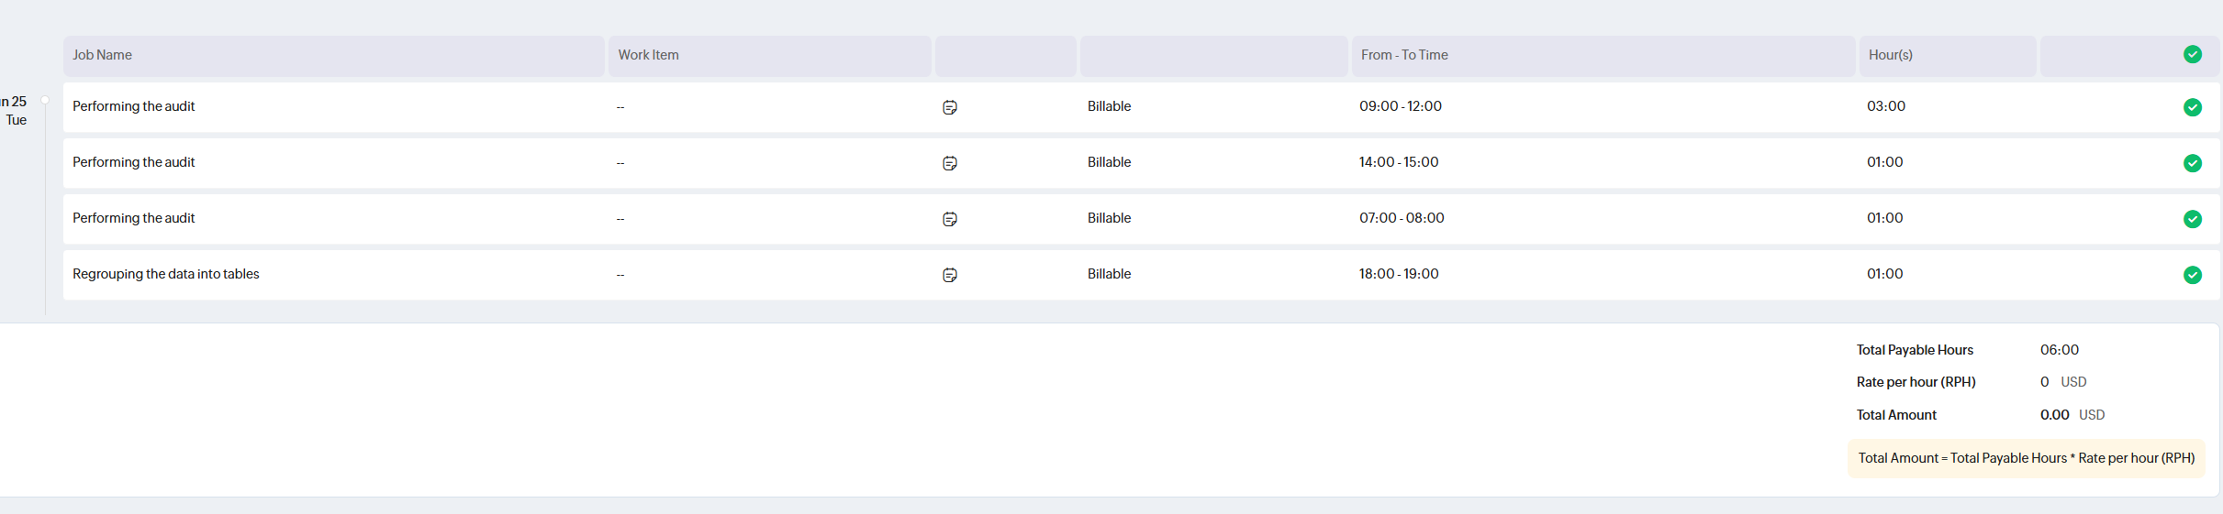The width and height of the screenshot is (2223, 514).
Task: Click the Total Amount formula note
Action: [x=2026, y=458]
